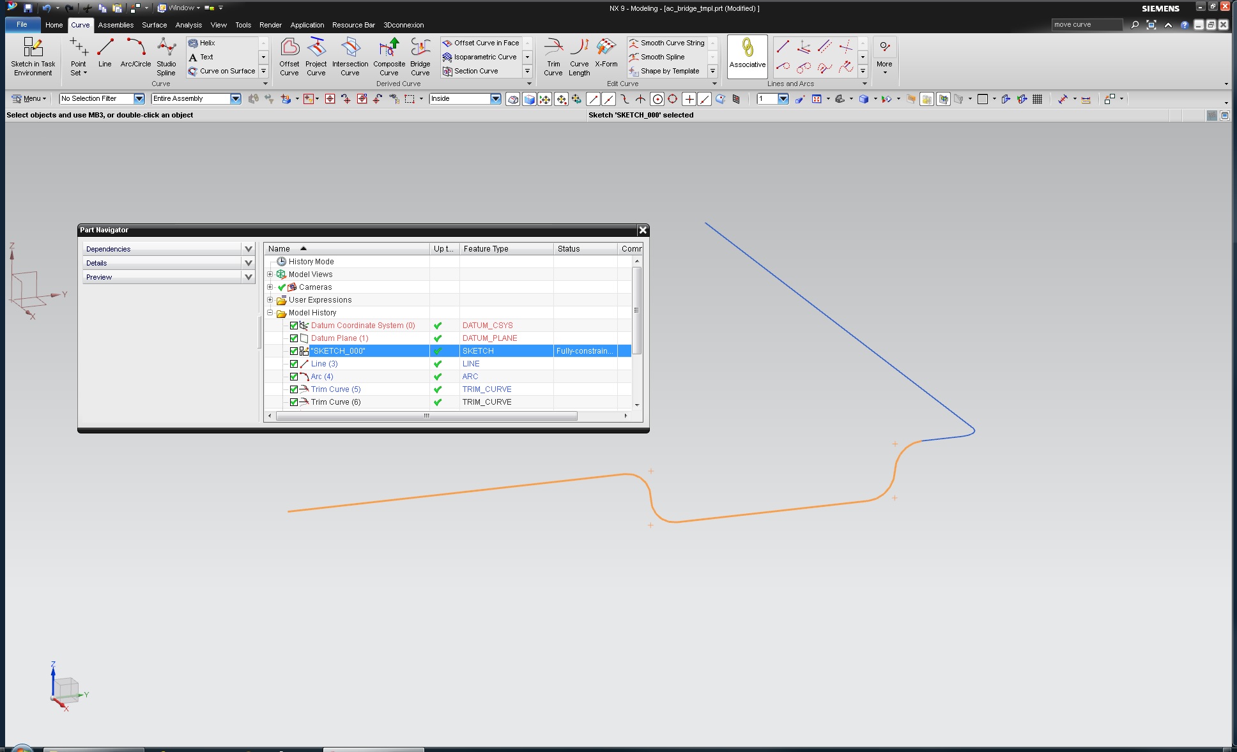Open the Text curve tool
Screen dimensions: 1237x752
201,57
